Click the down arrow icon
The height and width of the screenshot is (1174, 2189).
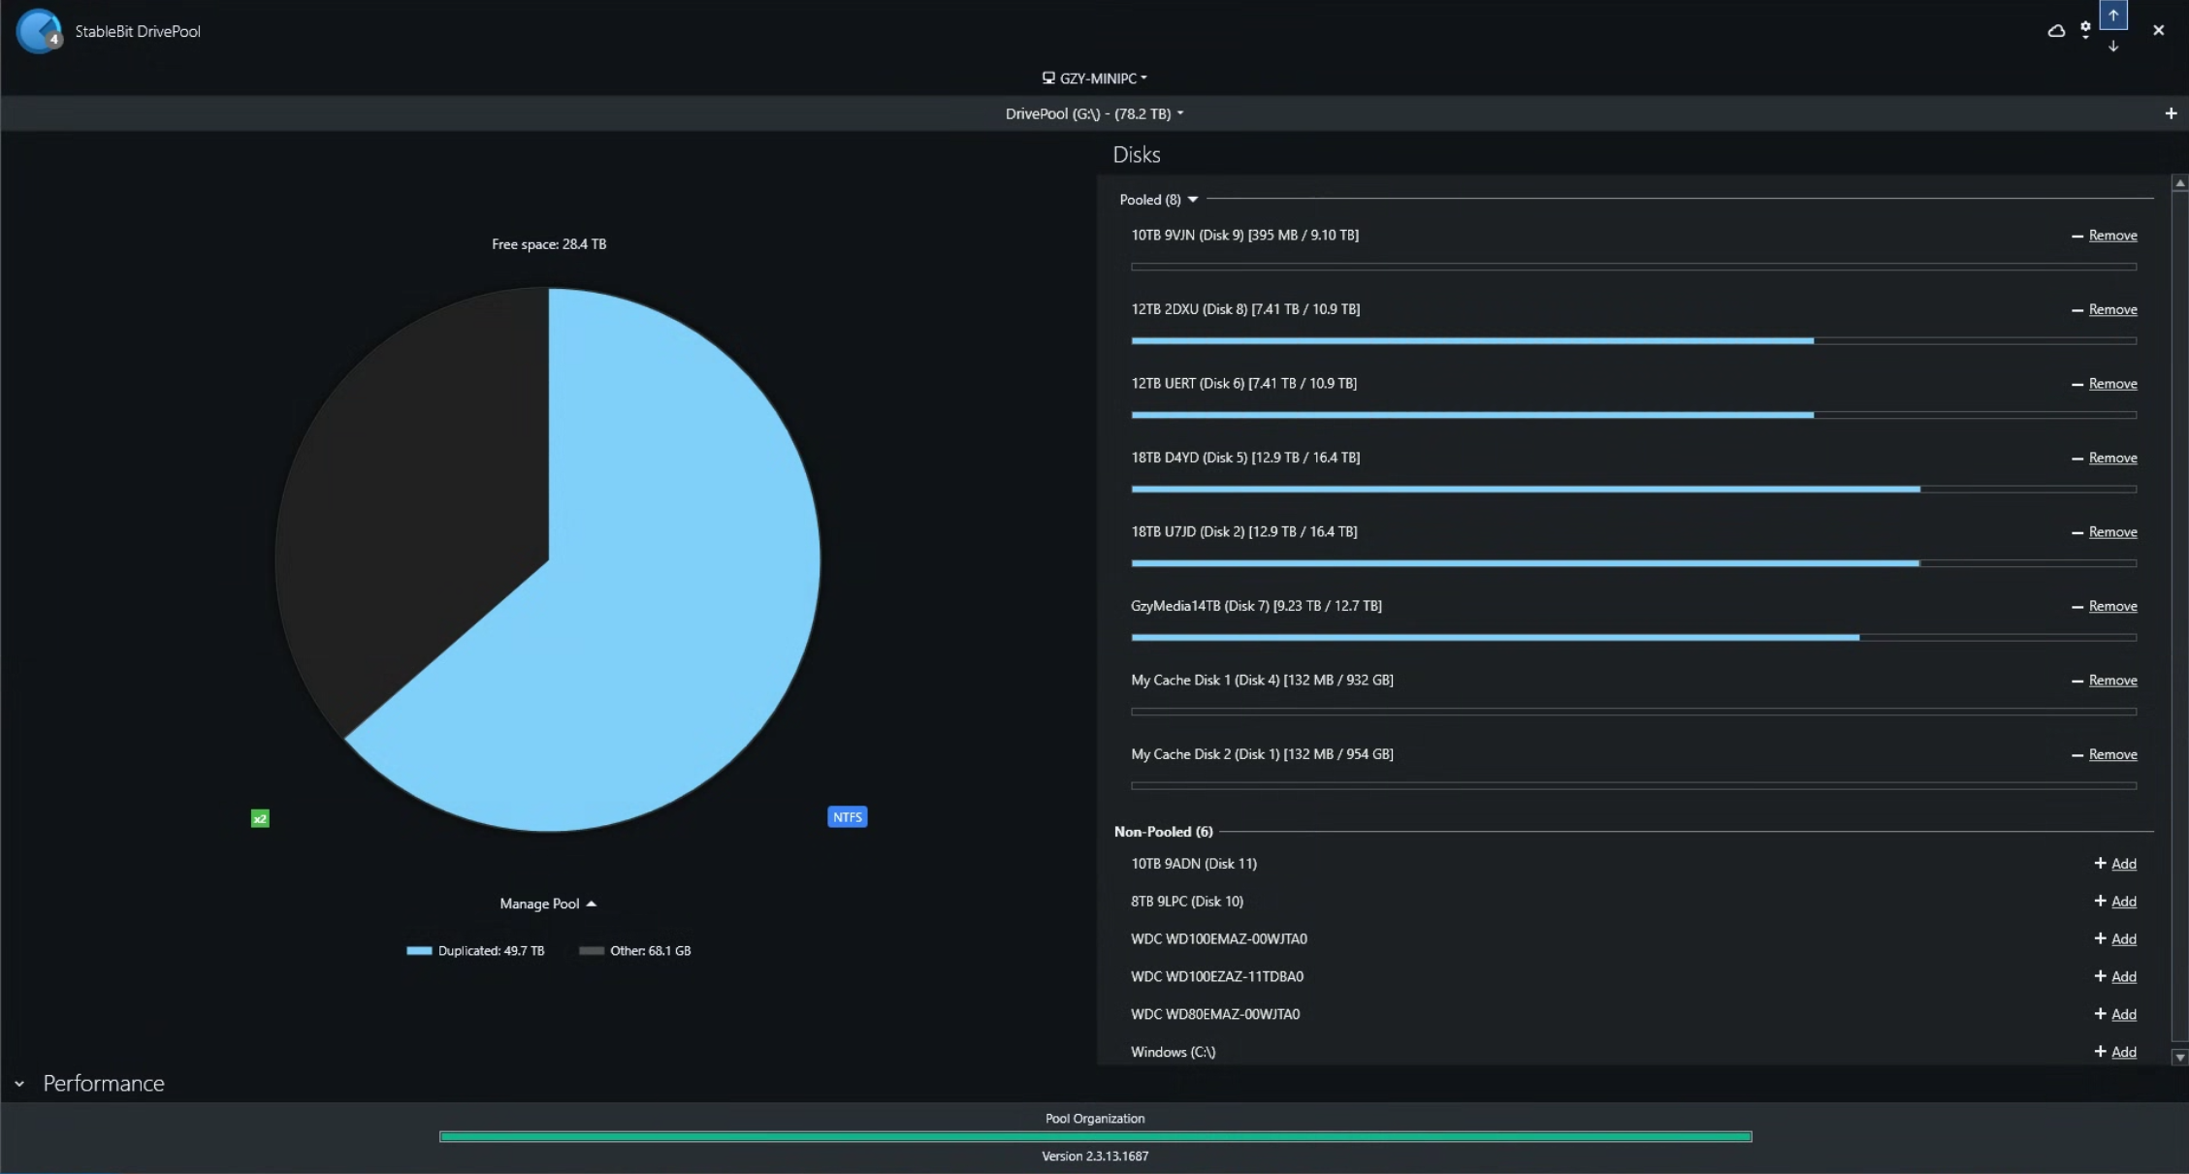[2113, 47]
